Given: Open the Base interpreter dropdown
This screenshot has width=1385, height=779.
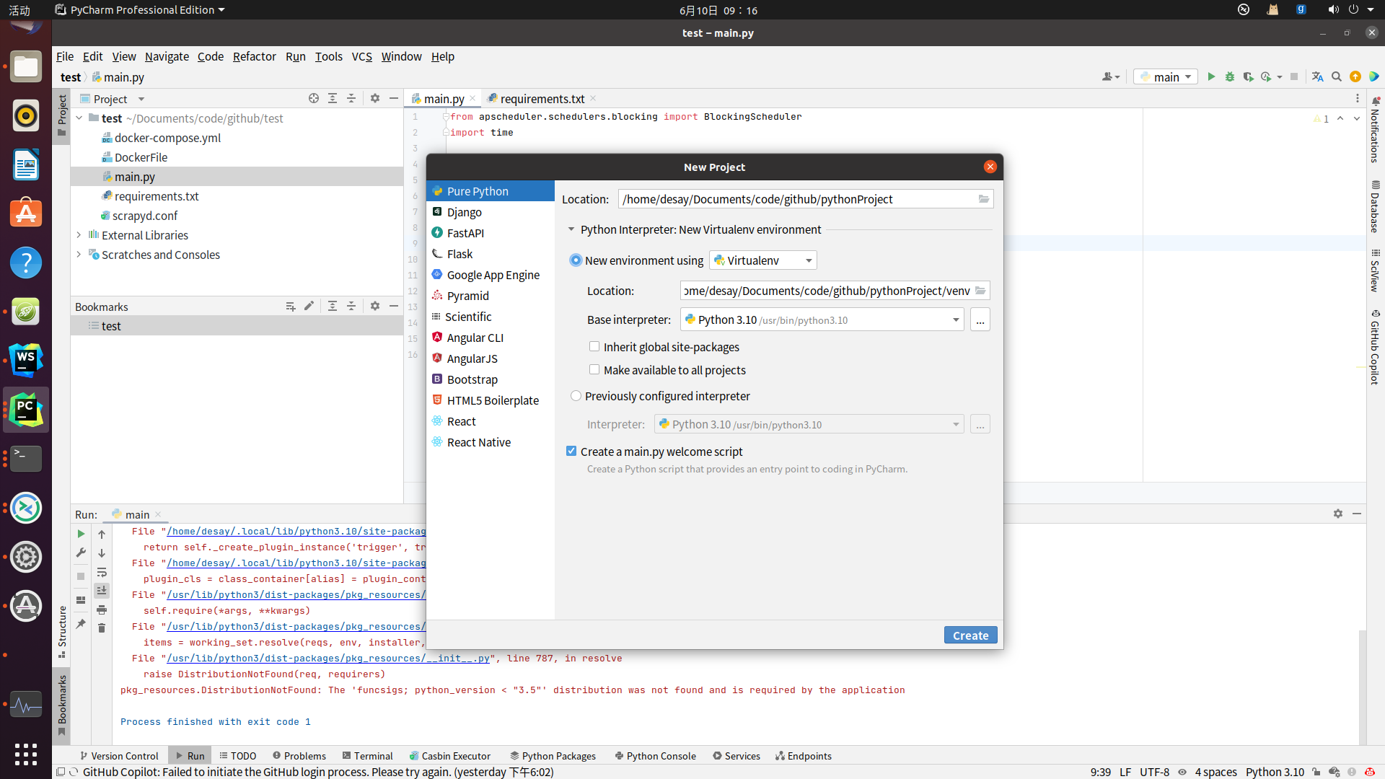Looking at the screenshot, I should coord(956,320).
